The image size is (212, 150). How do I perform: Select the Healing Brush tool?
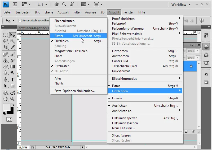click(5, 54)
